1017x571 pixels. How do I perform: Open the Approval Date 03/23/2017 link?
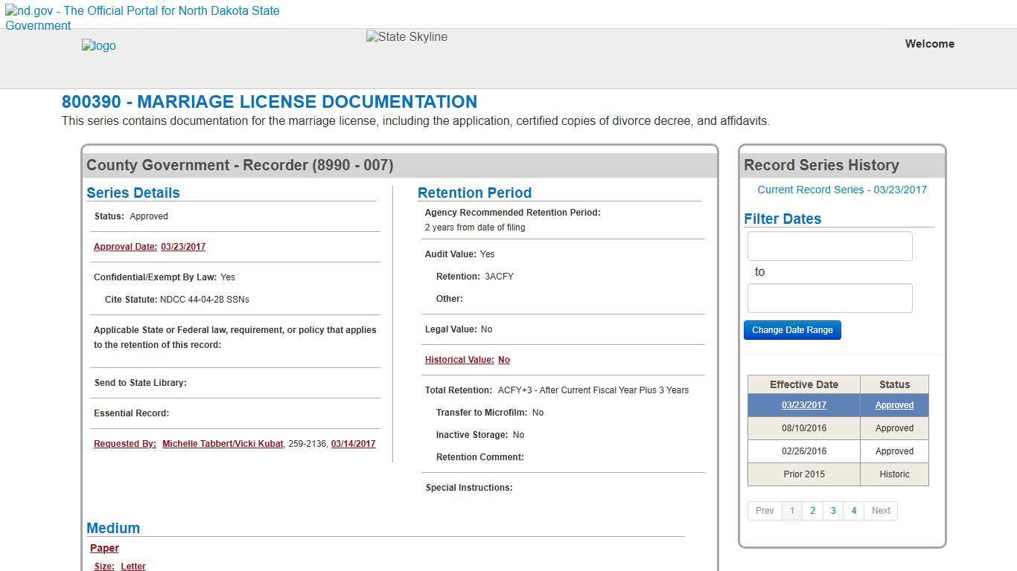pyautogui.click(x=183, y=246)
